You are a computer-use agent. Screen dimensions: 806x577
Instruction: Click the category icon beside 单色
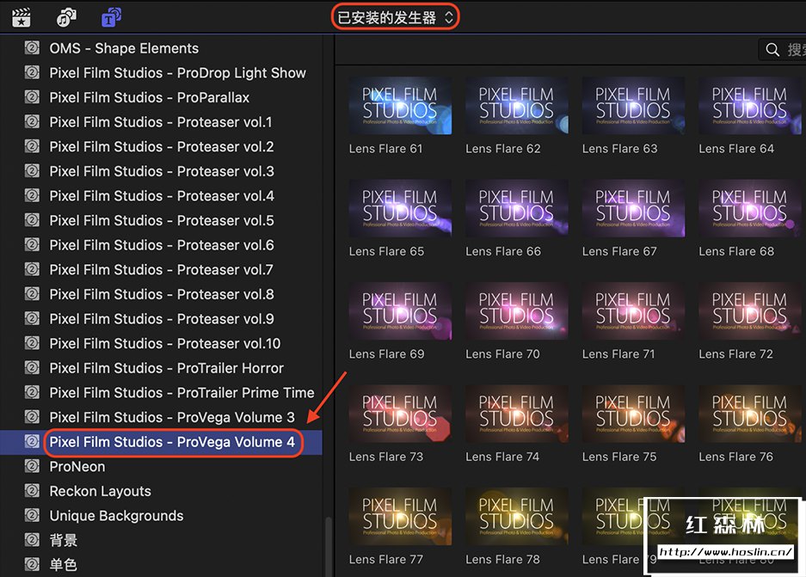point(32,564)
